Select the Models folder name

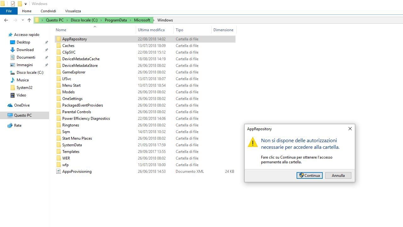(68, 92)
